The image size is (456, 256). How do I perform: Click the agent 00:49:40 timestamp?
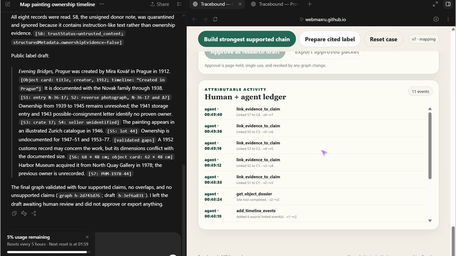213,111
